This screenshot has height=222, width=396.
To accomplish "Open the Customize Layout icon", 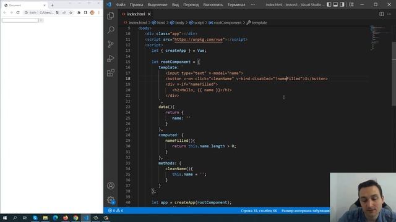I will click(x=351, y=4).
